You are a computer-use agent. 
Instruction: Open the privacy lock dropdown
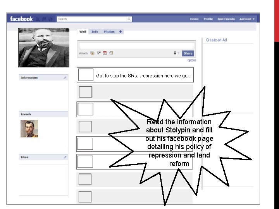tap(176, 53)
